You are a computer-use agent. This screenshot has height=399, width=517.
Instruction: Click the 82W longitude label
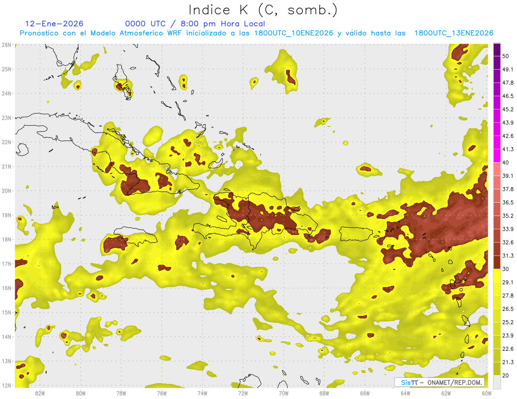pos(40,393)
